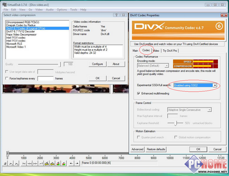This screenshot has height=176, width=229.
Task: Click the Force keyframes frames input field
Action: click(x=45, y=78)
